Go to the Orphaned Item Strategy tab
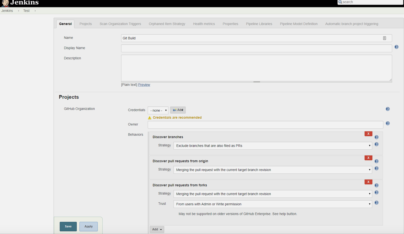Viewport: 404px width, 234px height. coord(167,24)
